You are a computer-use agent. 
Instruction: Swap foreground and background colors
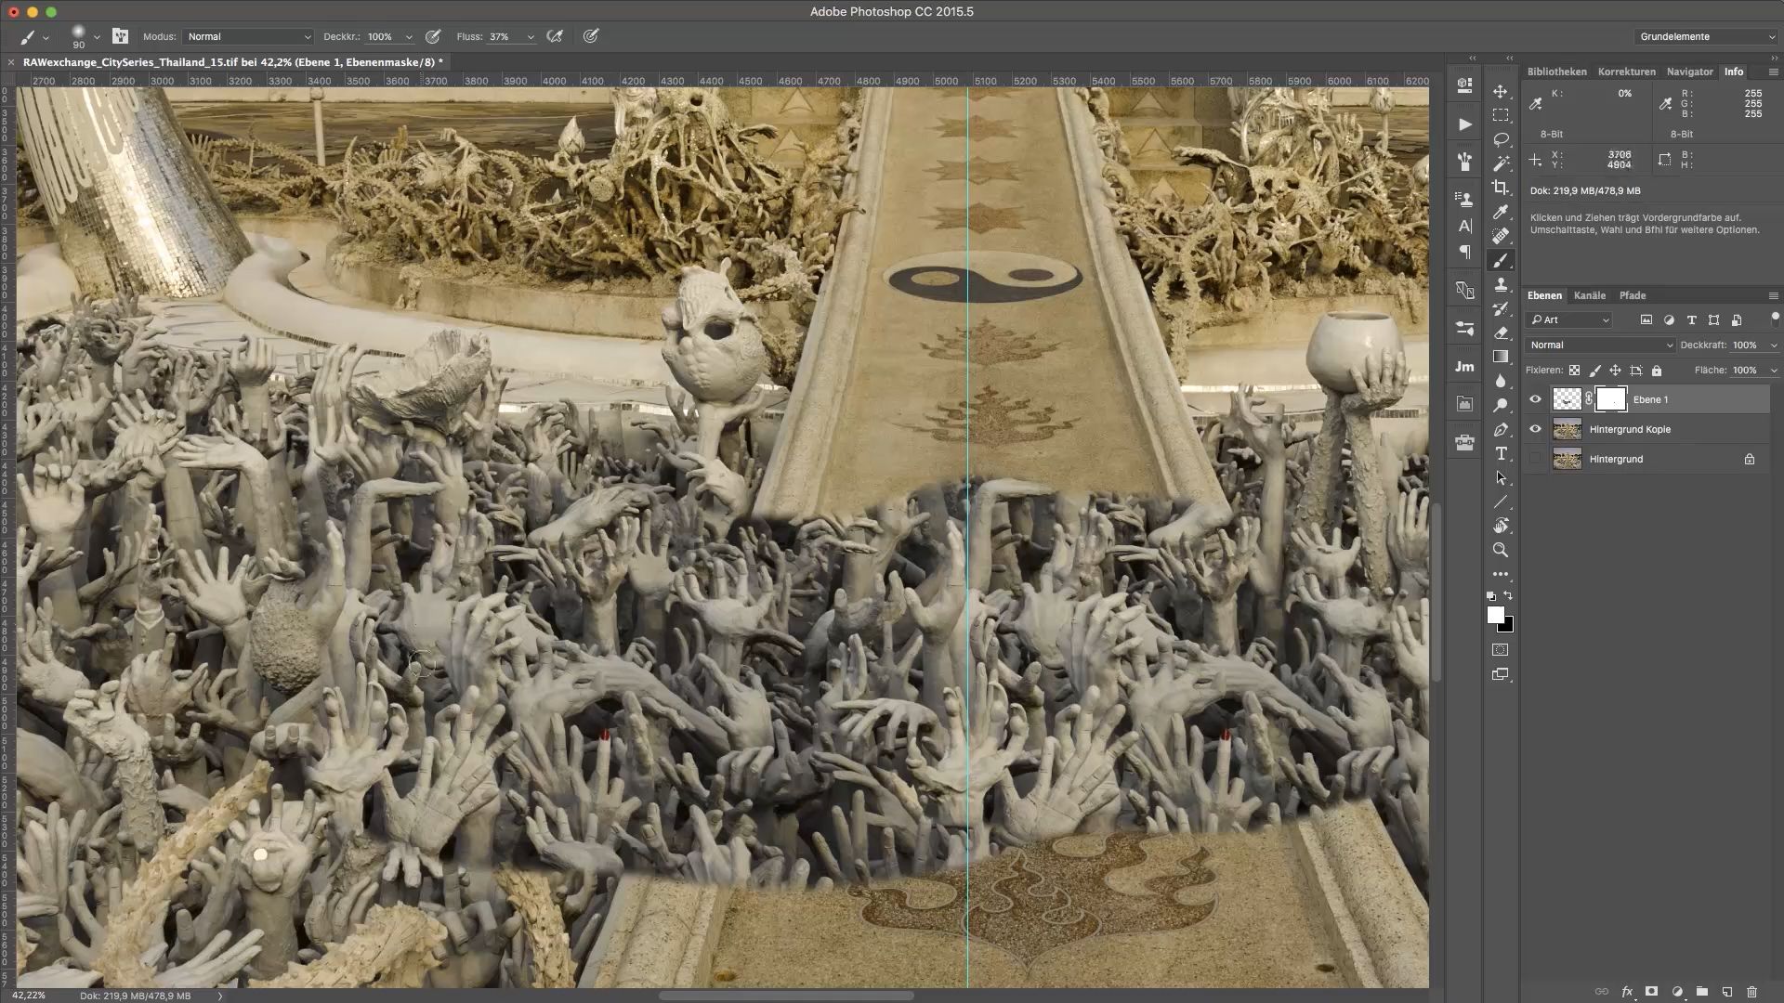[1509, 595]
